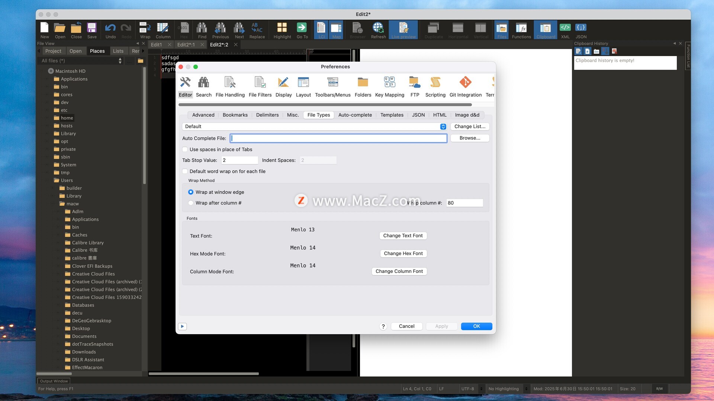Click the Tab Stop Value field

point(239,160)
